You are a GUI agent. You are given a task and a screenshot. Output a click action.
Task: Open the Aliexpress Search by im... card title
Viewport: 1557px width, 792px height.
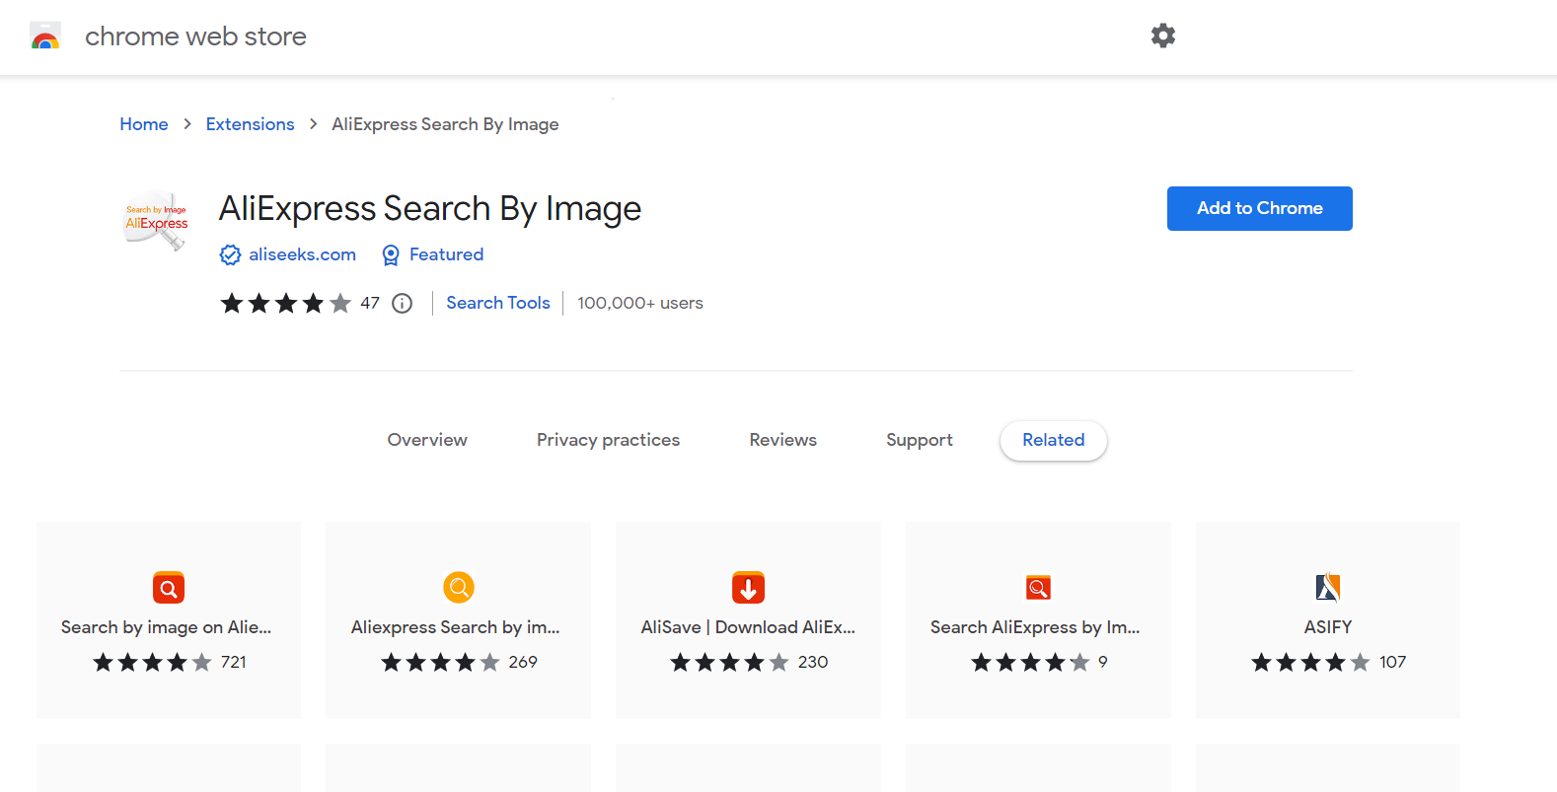coord(455,627)
